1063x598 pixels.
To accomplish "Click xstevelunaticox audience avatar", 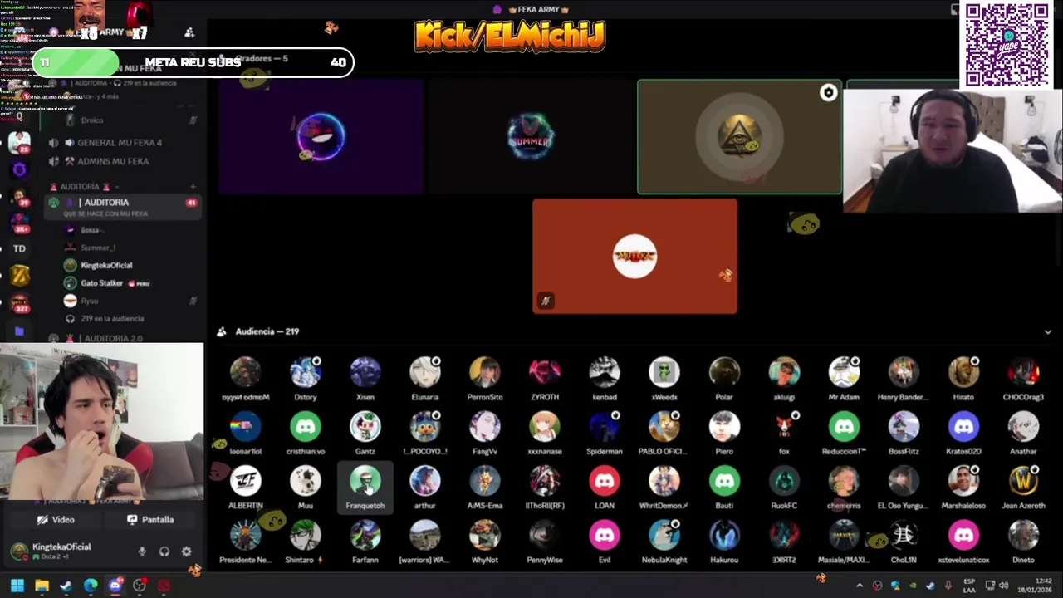I will point(963,536).
